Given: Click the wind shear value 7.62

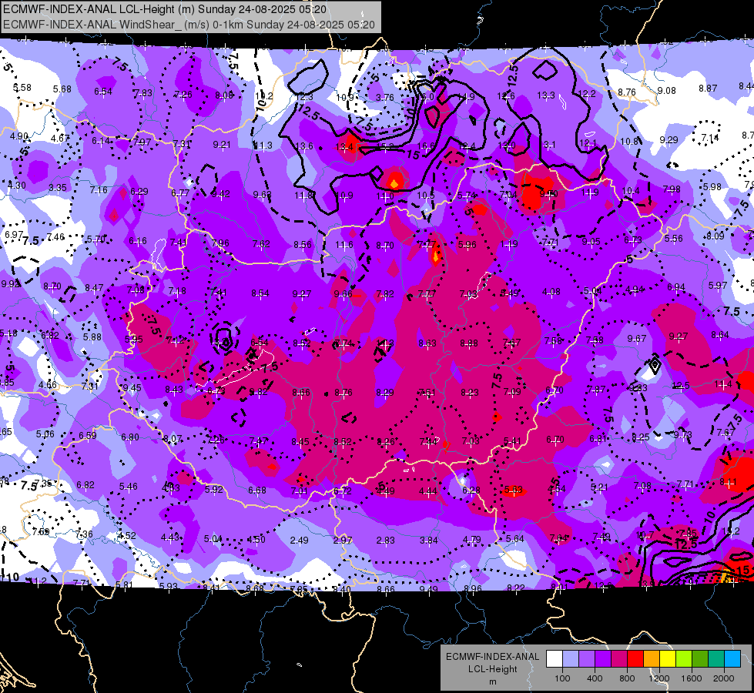Looking at the screenshot, I should (261, 244).
